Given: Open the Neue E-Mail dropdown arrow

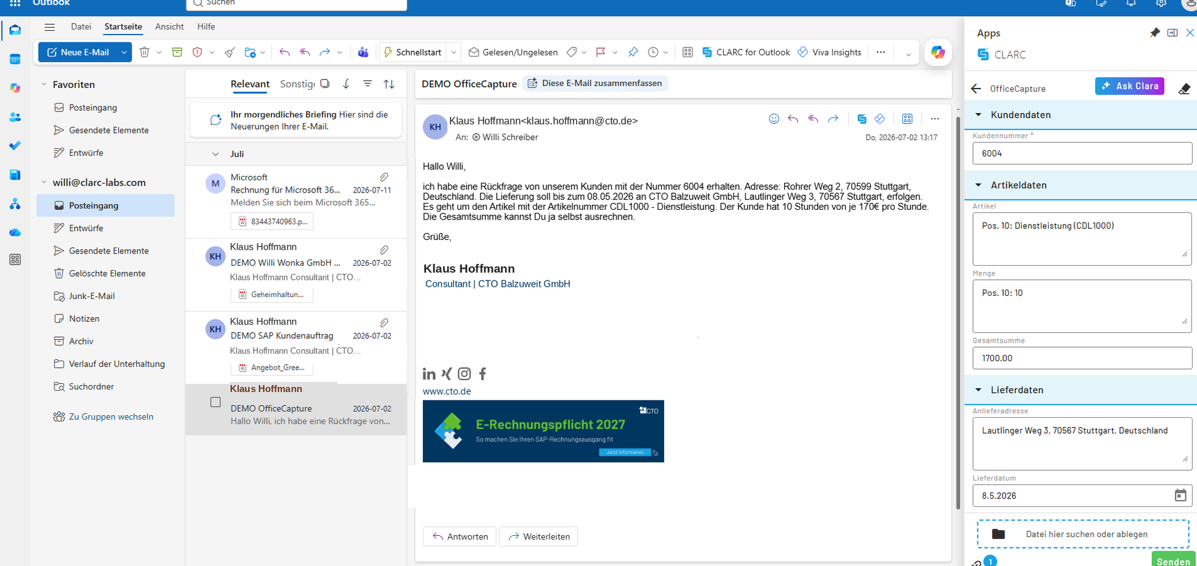Looking at the screenshot, I should tap(124, 52).
